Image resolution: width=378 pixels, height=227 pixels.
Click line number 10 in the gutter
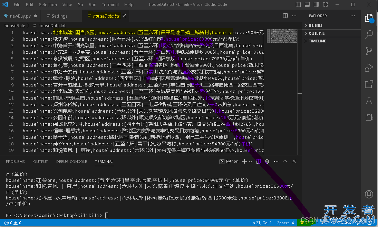11,91
